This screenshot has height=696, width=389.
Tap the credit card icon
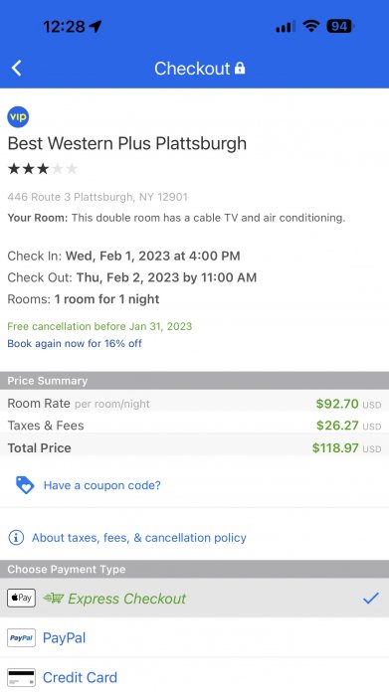pyautogui.click(x=21, y=677)
